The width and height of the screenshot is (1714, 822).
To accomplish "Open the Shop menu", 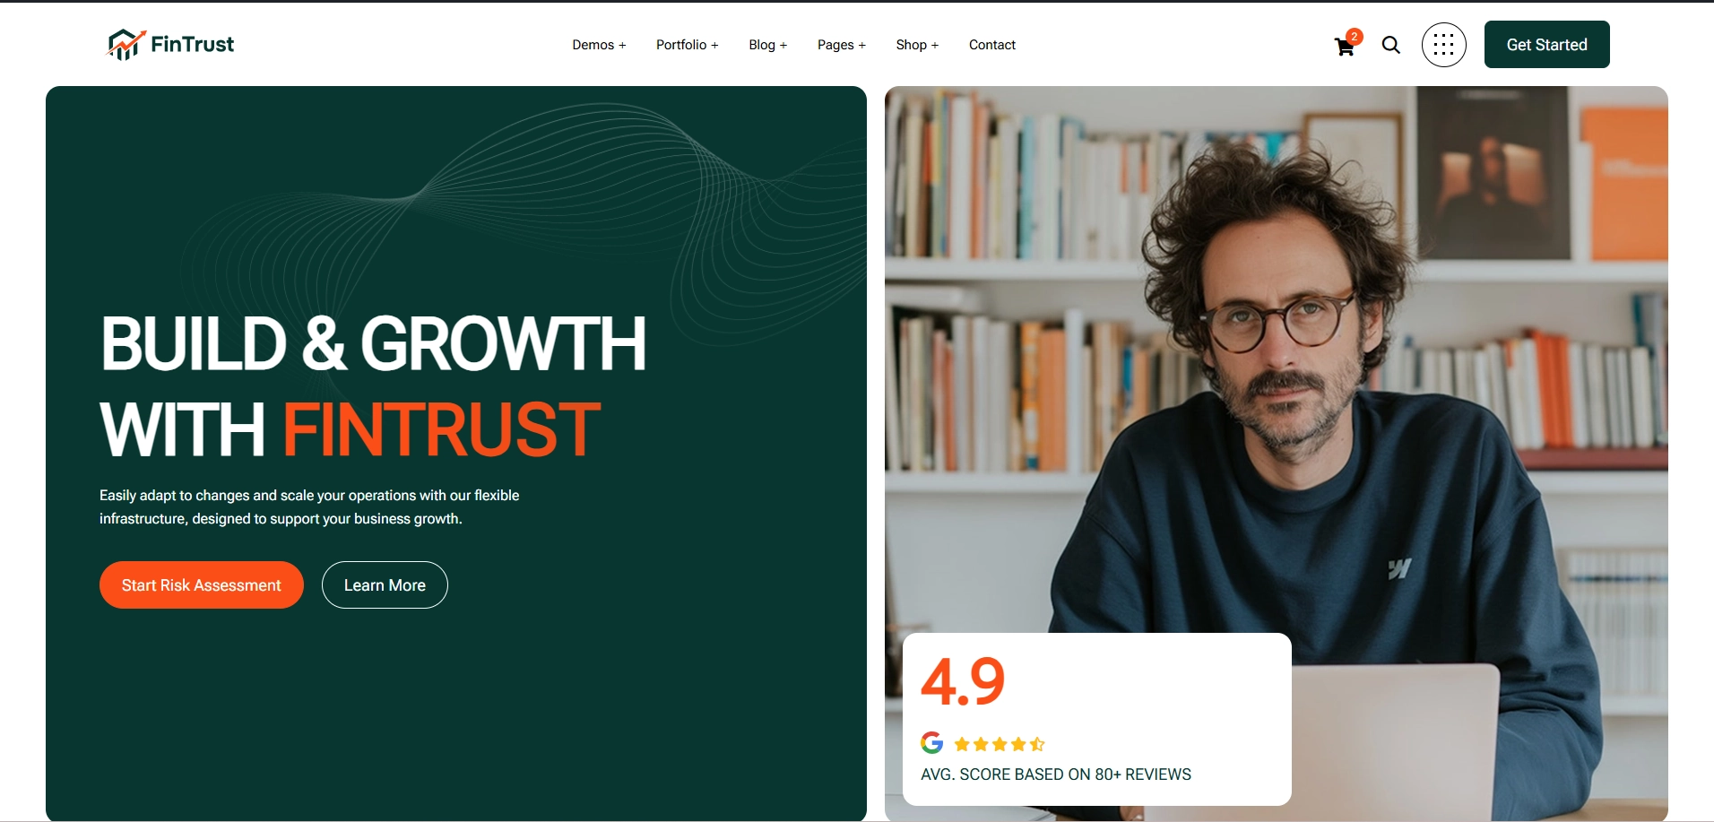I will pyautogui.click(x=917, y=45).
